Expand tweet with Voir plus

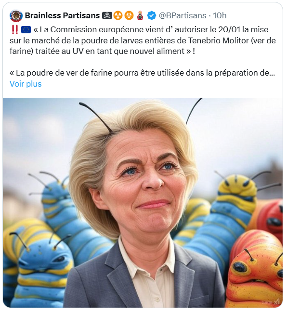click(x=26, y=84)
